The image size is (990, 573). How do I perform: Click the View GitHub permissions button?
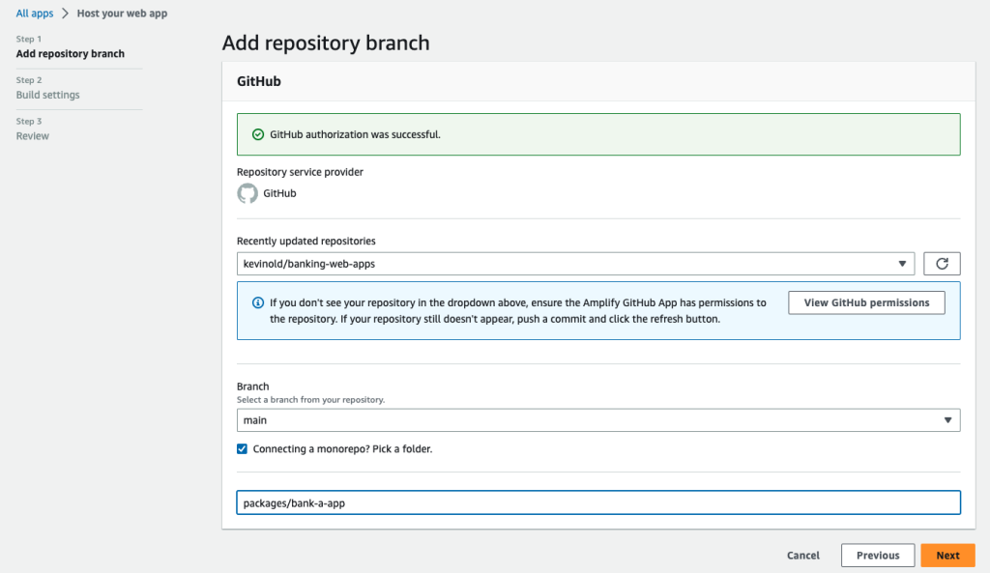pos(865,302)
